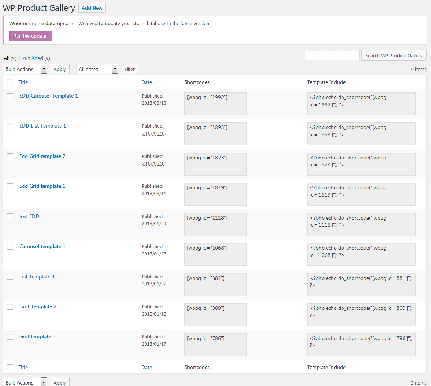The width and height of the screenshot is (431, 386).
Task: Filter by Published galleries
Action: 33,58
